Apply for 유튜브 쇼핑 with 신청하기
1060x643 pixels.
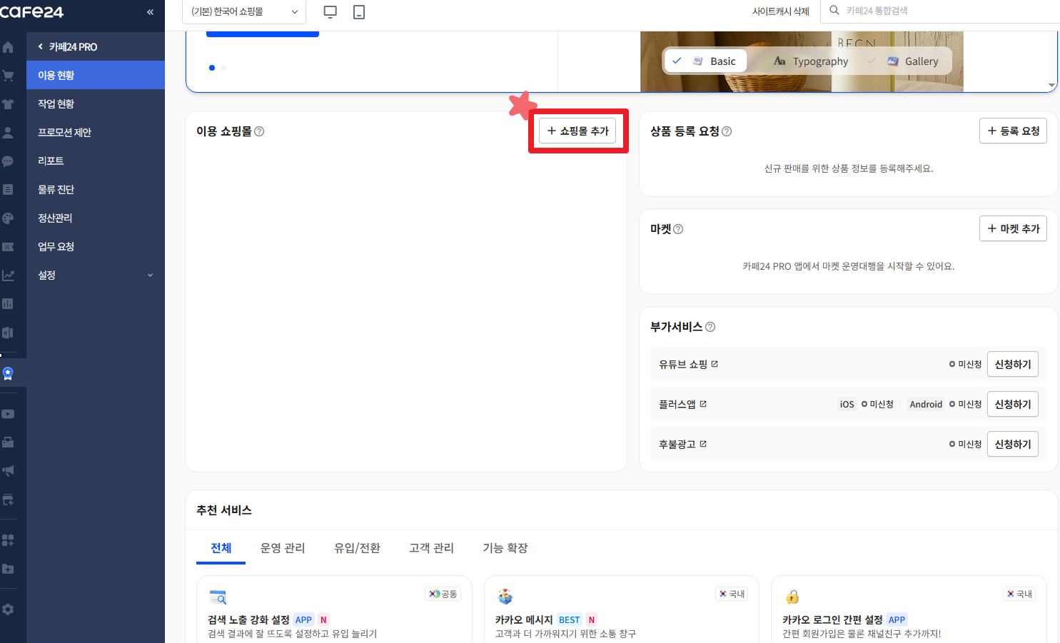(1013, 364)
